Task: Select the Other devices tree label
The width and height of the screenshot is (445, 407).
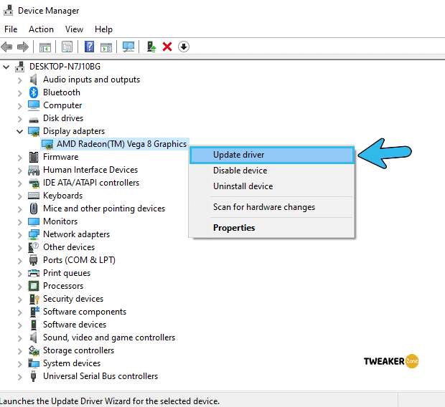Action: [69, 247]
